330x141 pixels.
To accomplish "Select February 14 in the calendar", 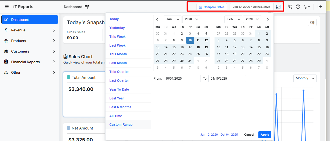I will pyautogui.click(x=251, y=47).
